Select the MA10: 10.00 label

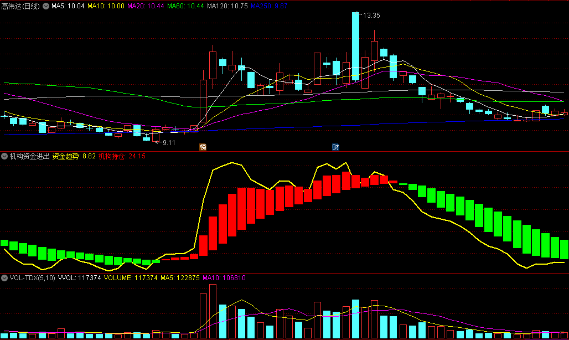(x=106, y=6)
